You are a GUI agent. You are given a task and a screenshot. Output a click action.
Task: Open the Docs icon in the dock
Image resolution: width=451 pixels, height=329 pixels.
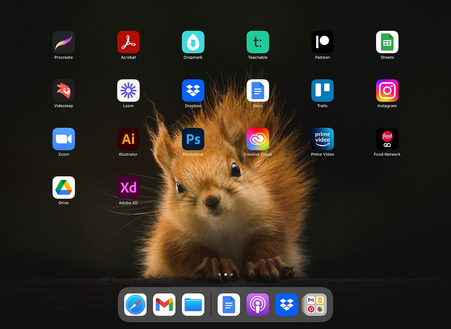(x=229, y=305)
